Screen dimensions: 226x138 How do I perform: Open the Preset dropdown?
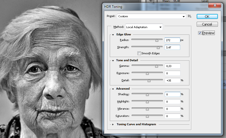[x=151, y=16]
